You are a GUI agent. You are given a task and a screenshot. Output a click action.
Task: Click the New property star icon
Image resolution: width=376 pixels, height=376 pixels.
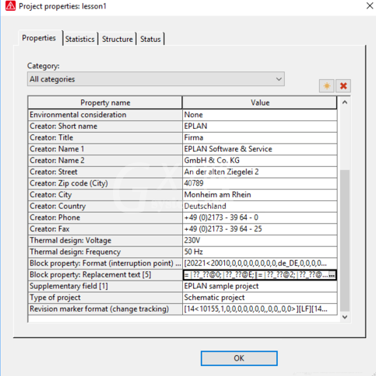[x=327, y=85]
